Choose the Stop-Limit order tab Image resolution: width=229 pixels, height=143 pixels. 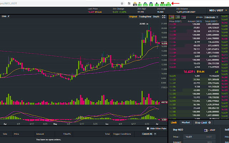pos(201,122)
